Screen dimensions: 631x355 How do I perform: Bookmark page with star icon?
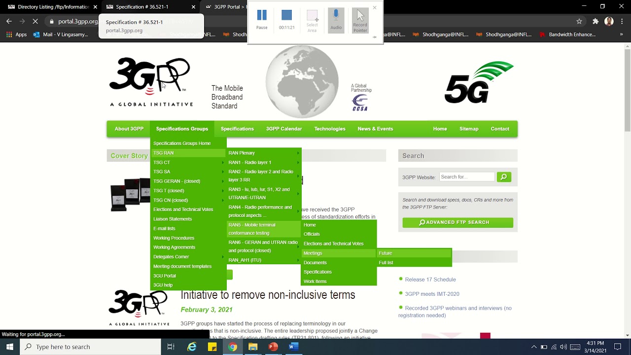point(579,21)
